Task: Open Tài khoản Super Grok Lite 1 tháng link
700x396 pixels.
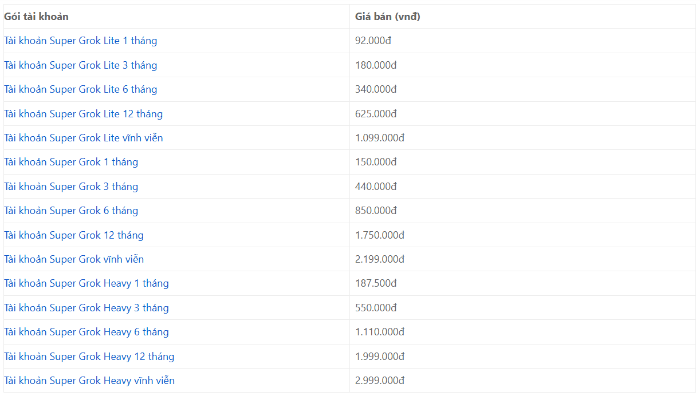Action: [x=80, y=41]
